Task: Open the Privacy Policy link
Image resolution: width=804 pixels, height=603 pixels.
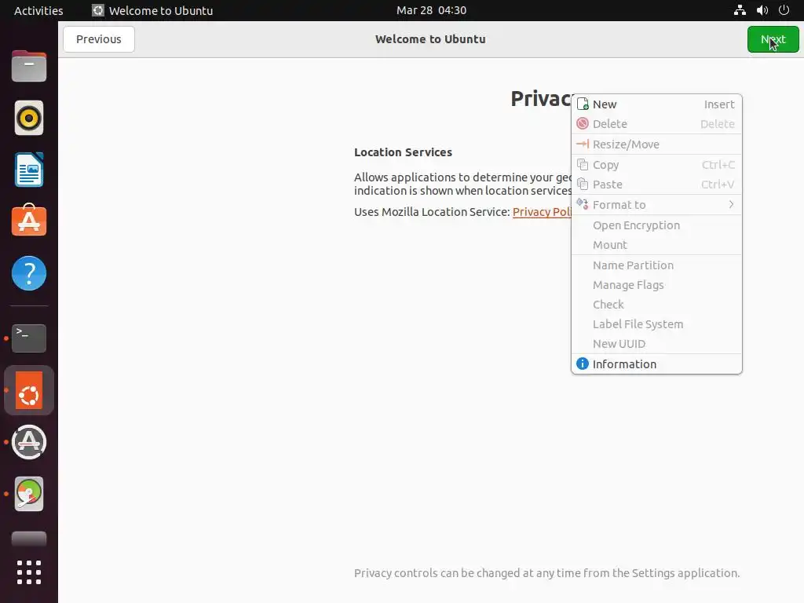Action: click(542, 212)
